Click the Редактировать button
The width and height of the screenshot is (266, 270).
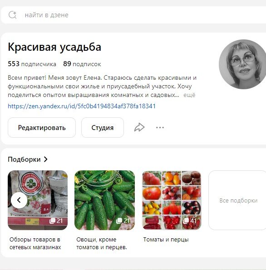coord(42,128)
